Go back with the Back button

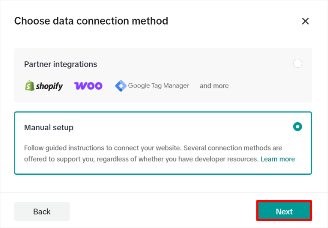coord(42,212)
